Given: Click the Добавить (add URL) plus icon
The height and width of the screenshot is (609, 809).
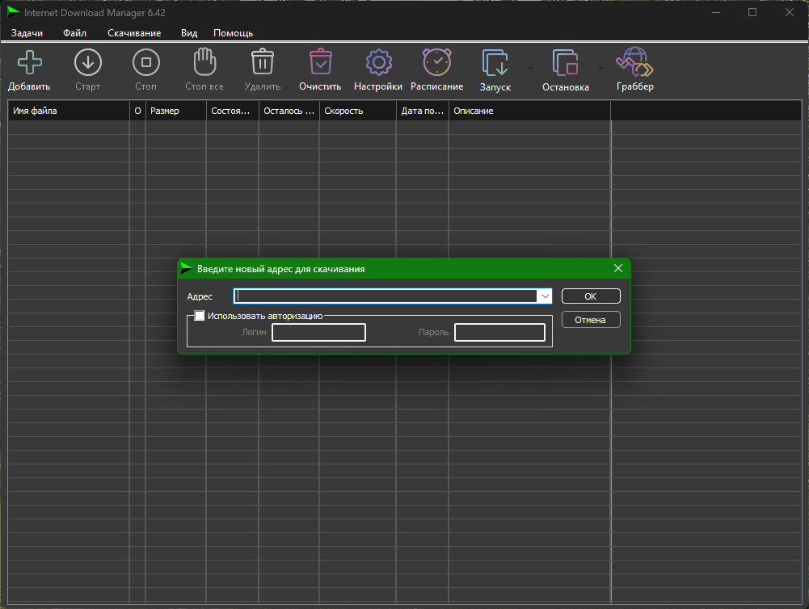Looking at the screenshot, I should [29, 62].
